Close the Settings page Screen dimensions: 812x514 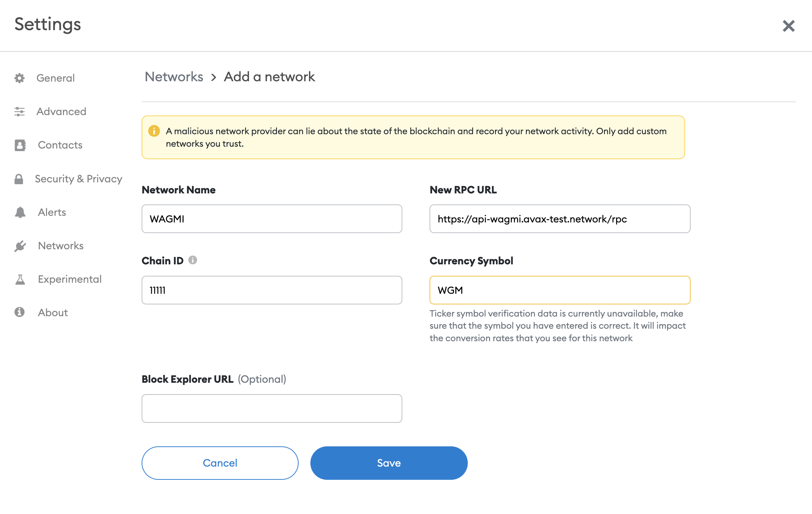click(x=788, y=26)
